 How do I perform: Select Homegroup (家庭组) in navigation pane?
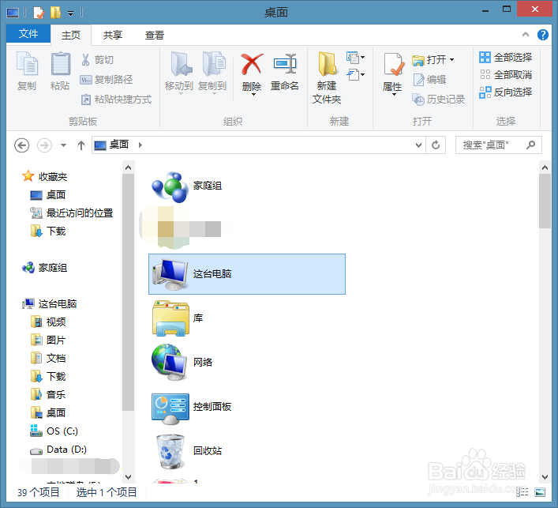pos(44,268)
